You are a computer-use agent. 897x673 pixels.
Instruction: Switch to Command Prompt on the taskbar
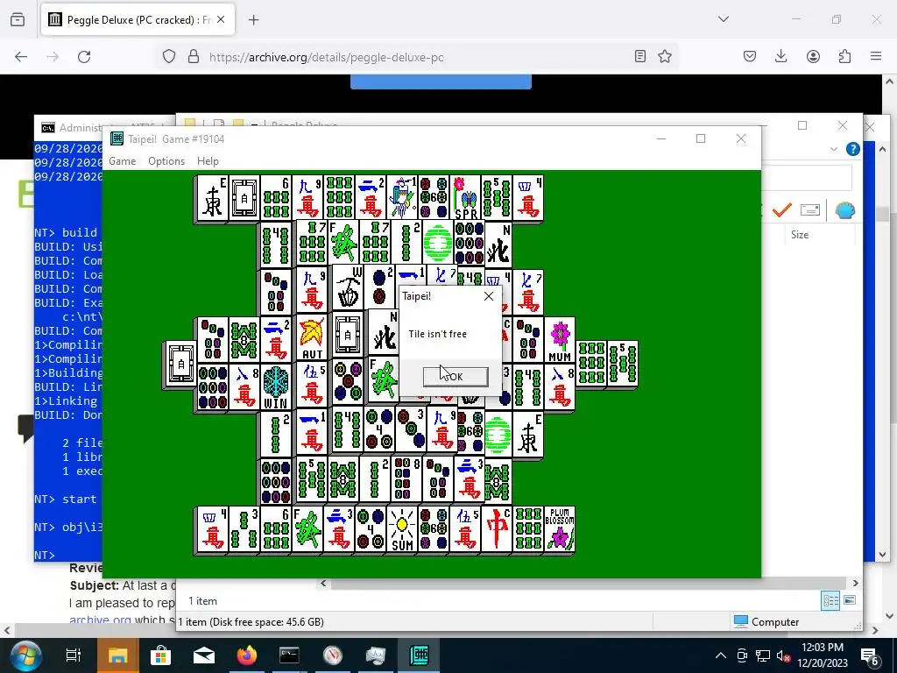pyautogui.click(x=289, y=655)
